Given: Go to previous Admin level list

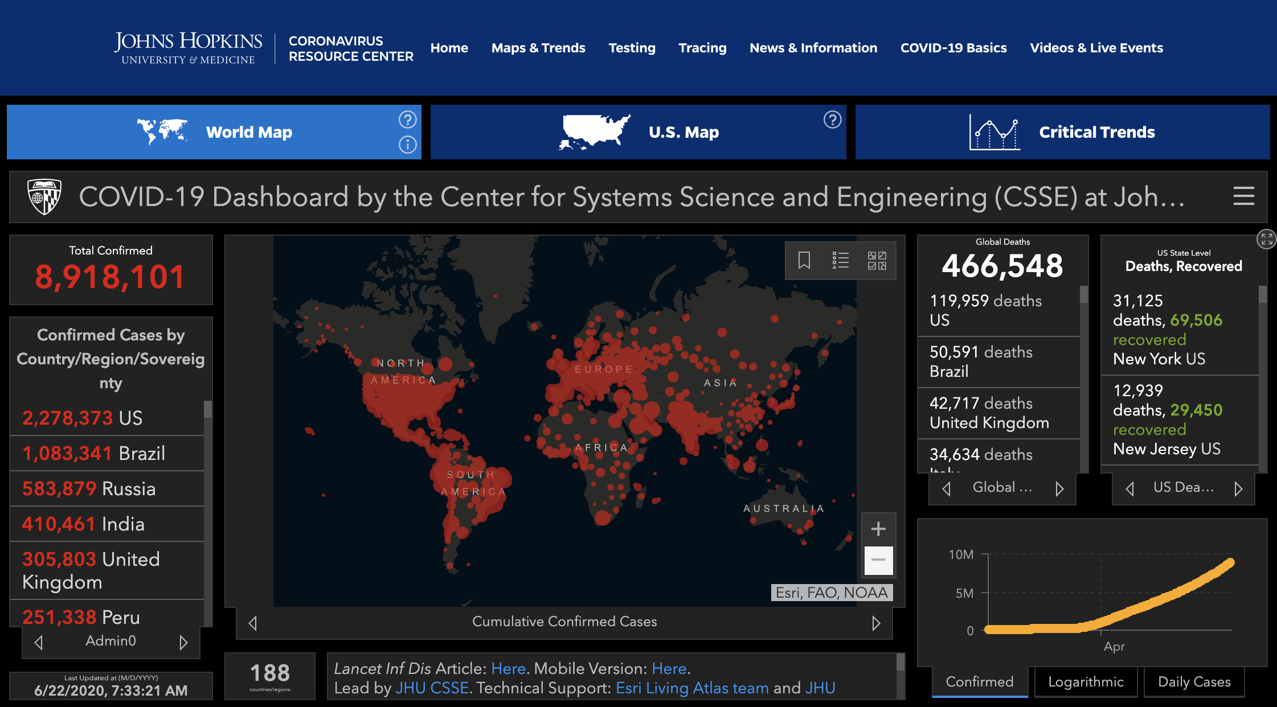Looking at the screenshot, I should 39,642.
